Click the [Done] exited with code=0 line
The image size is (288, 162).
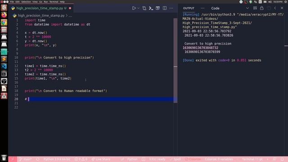click(222, 60)
